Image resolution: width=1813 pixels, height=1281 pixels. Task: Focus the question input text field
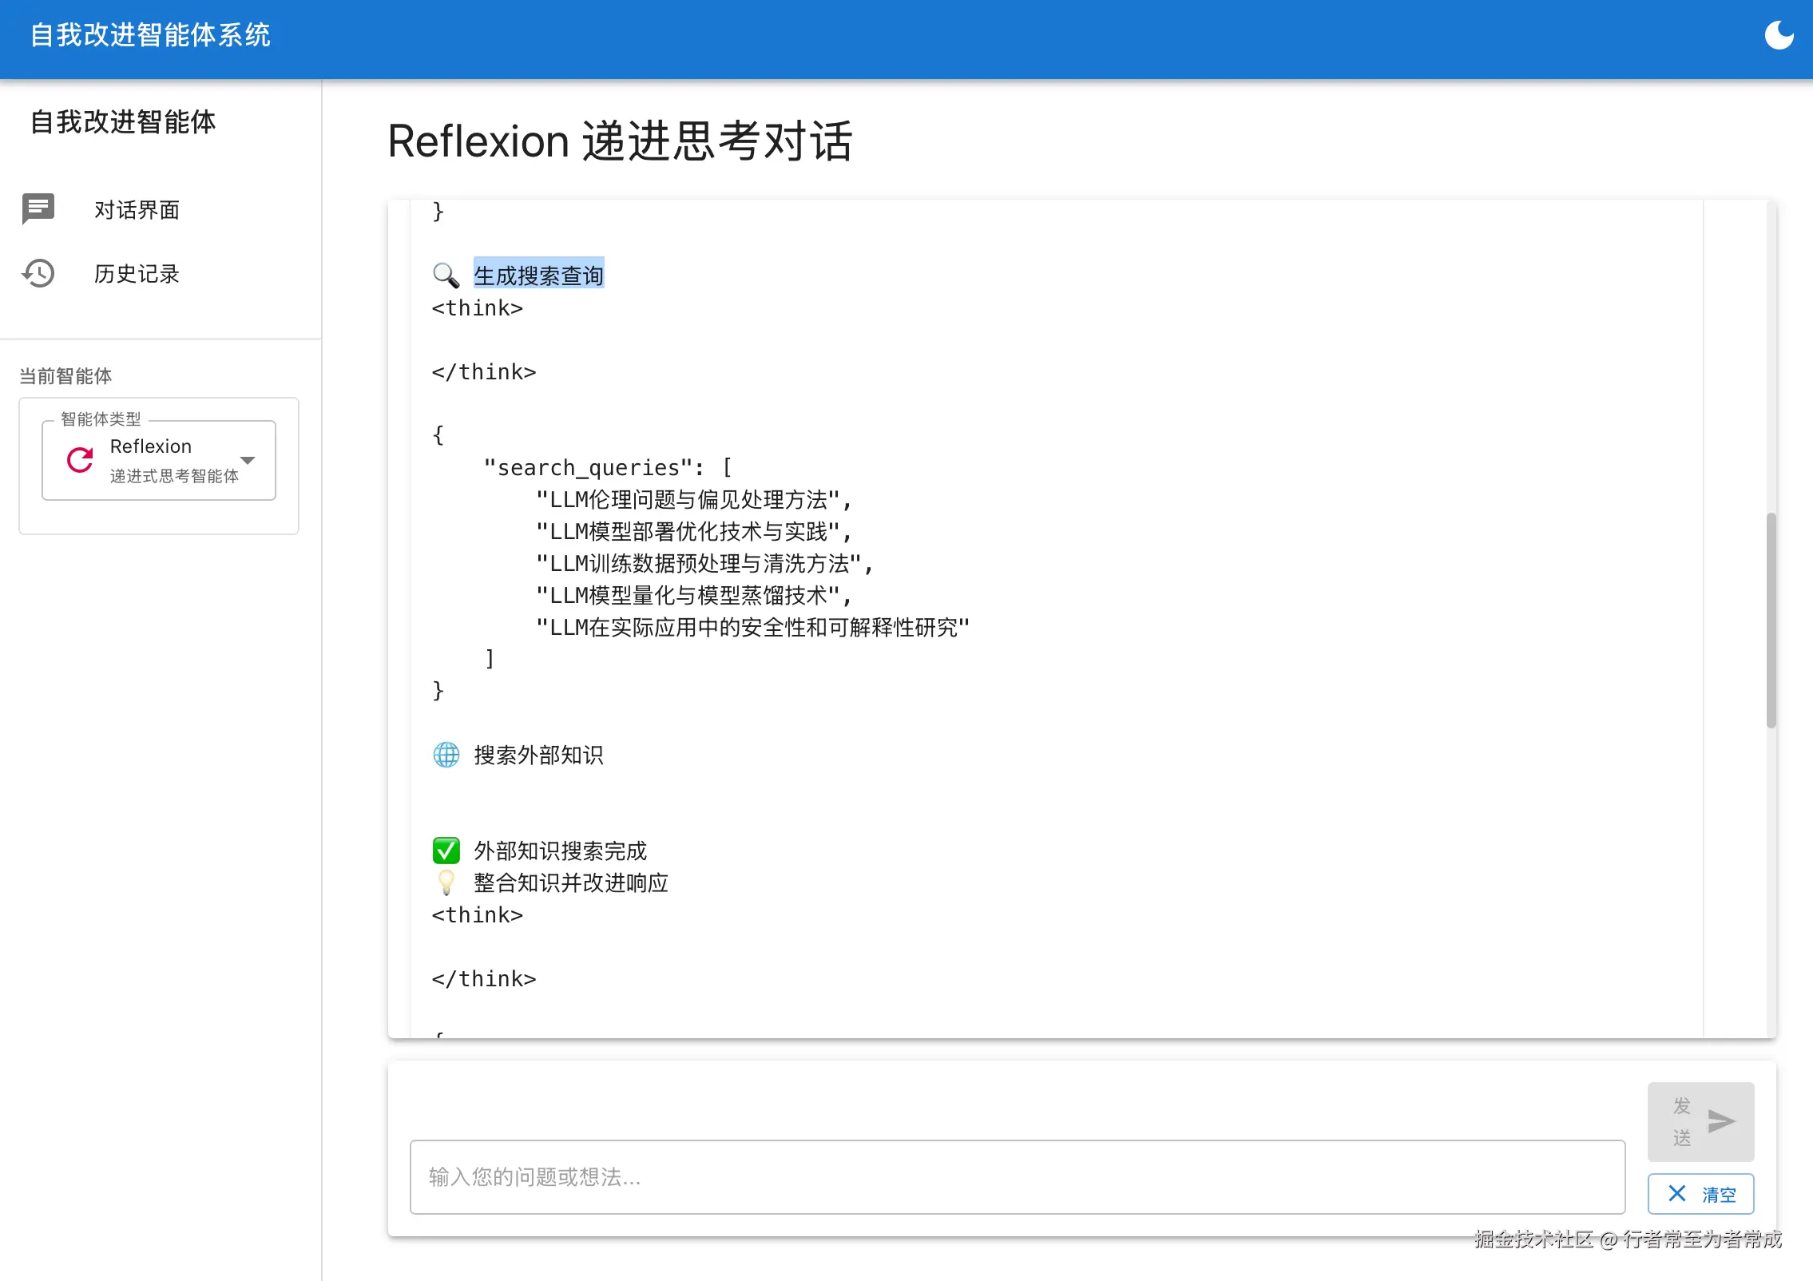click(1017, 1177)
